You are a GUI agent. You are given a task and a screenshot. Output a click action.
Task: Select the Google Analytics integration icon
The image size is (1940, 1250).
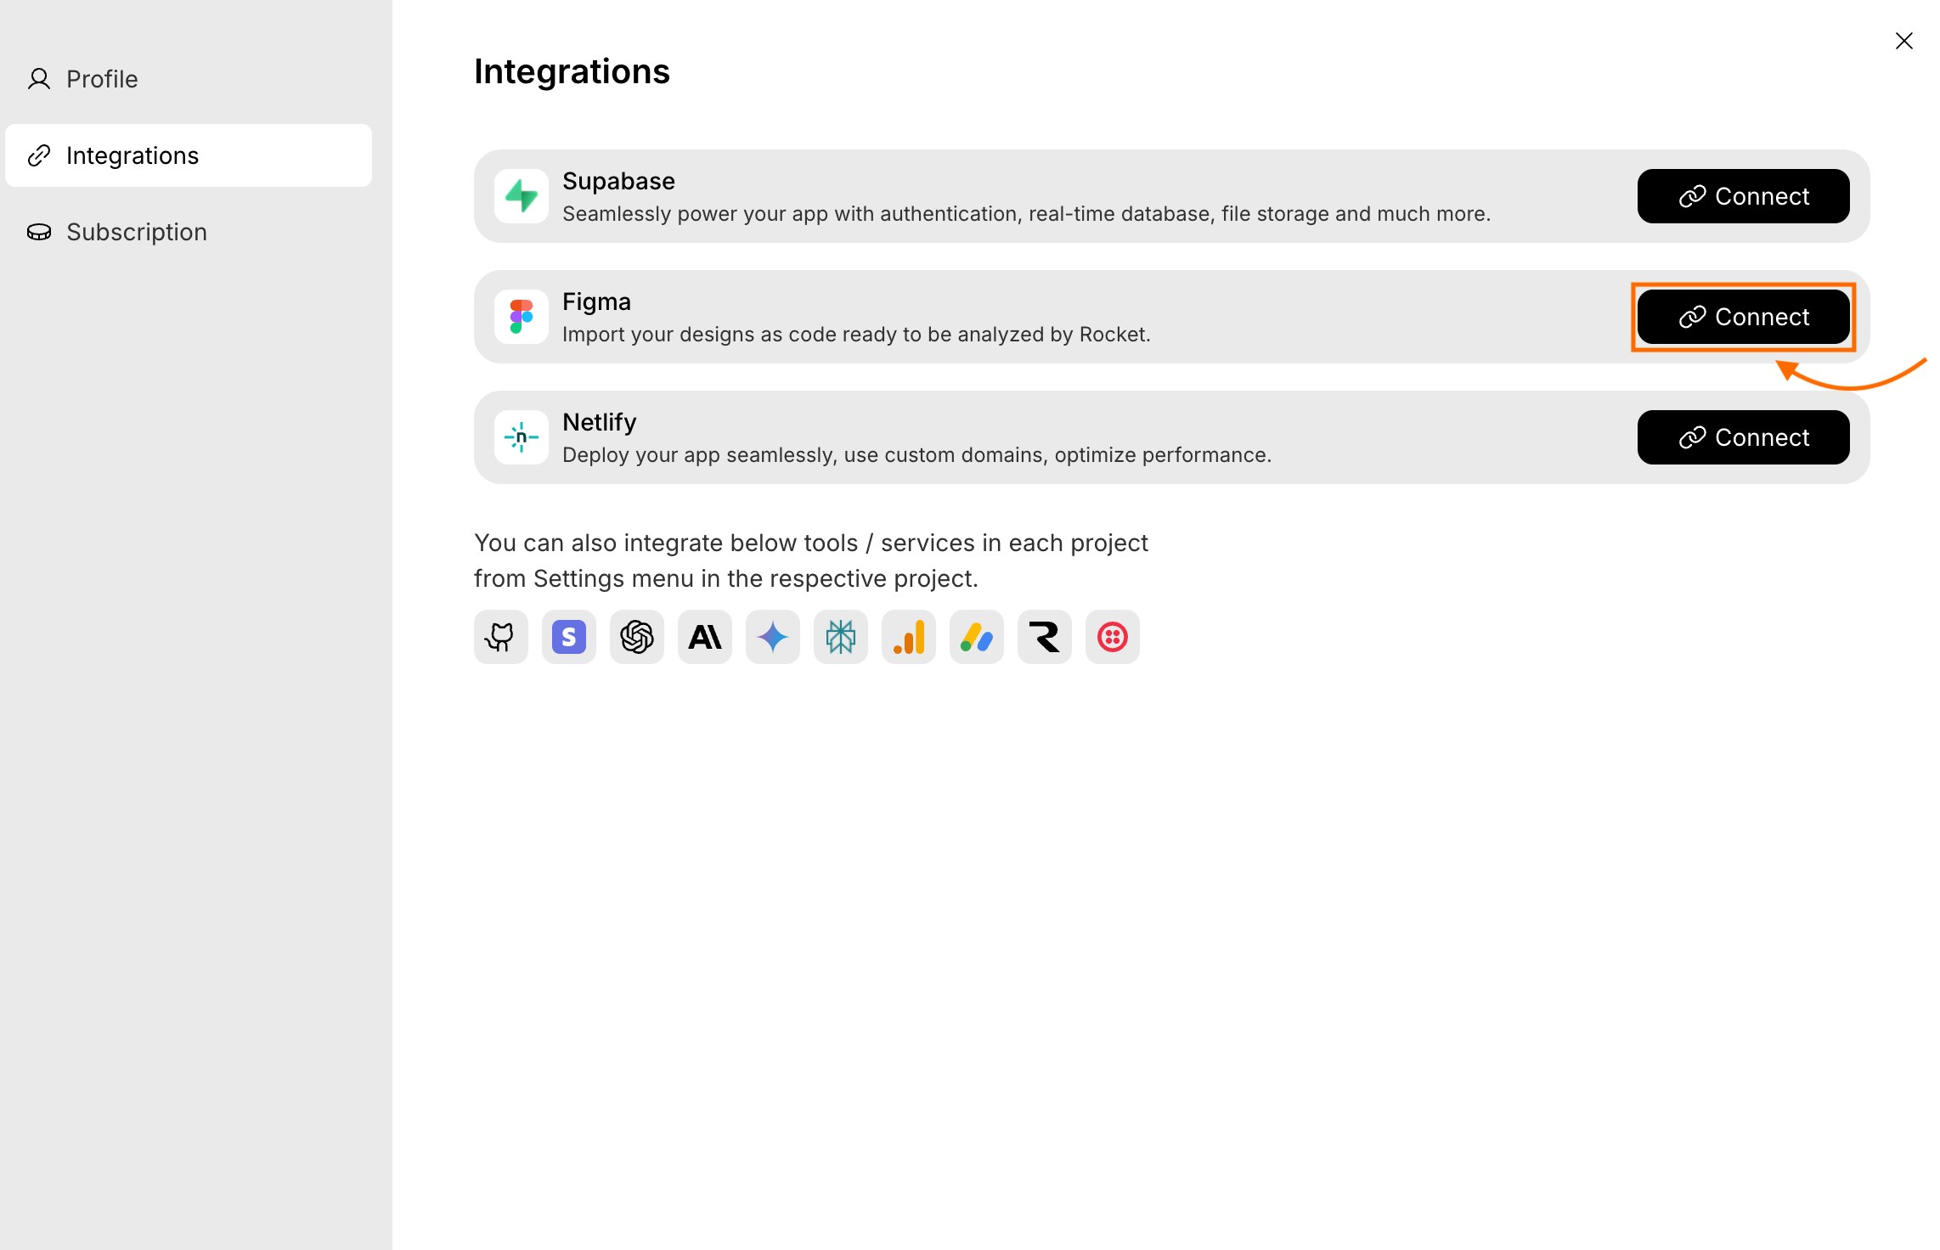908,637
